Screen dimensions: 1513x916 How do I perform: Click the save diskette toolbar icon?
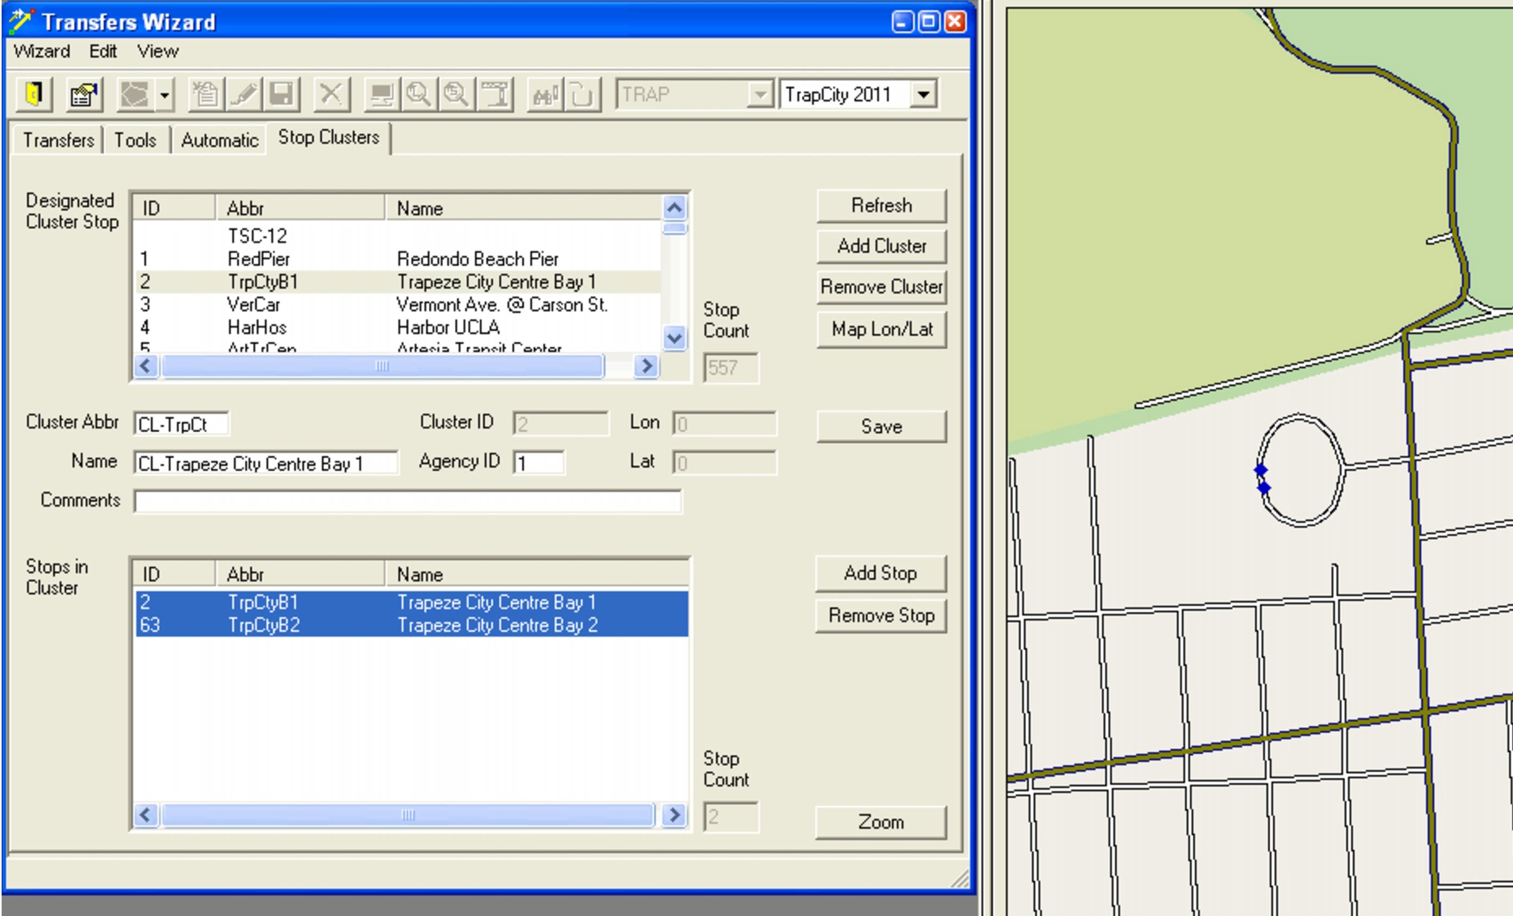282,94
